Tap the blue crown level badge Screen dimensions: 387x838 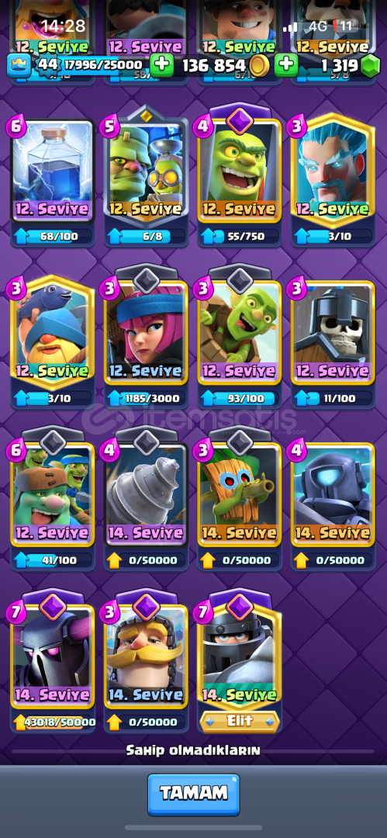point(19,65)
